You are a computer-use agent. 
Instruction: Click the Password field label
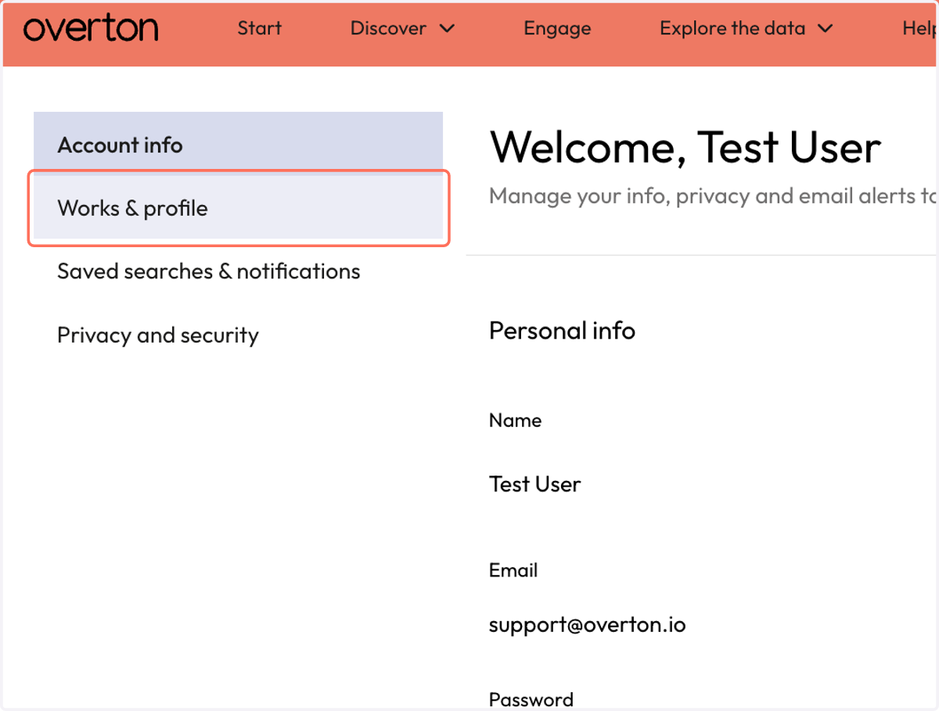point(531,699)
